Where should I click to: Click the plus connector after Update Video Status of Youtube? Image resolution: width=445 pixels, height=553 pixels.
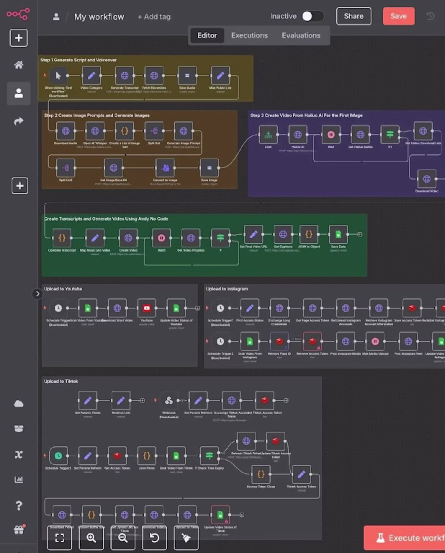point(198,308)
